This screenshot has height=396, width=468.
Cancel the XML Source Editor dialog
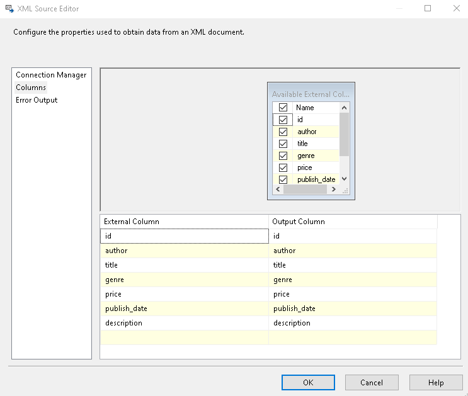372,382
